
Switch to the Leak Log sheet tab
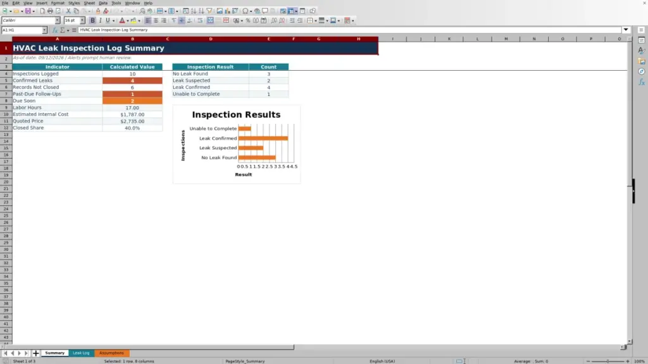[x=81, y=353]
